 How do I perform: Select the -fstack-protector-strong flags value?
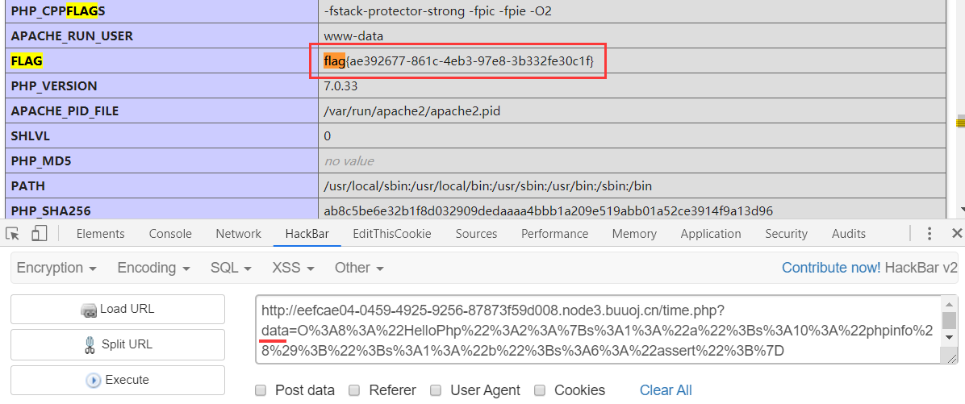(x=437, y=11)
